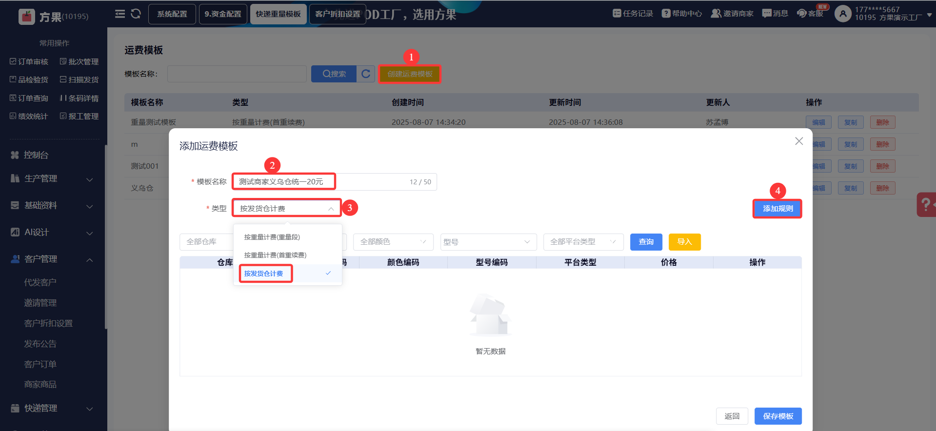Click 编辑 for 重量测试模板 row

click(818, 122)
